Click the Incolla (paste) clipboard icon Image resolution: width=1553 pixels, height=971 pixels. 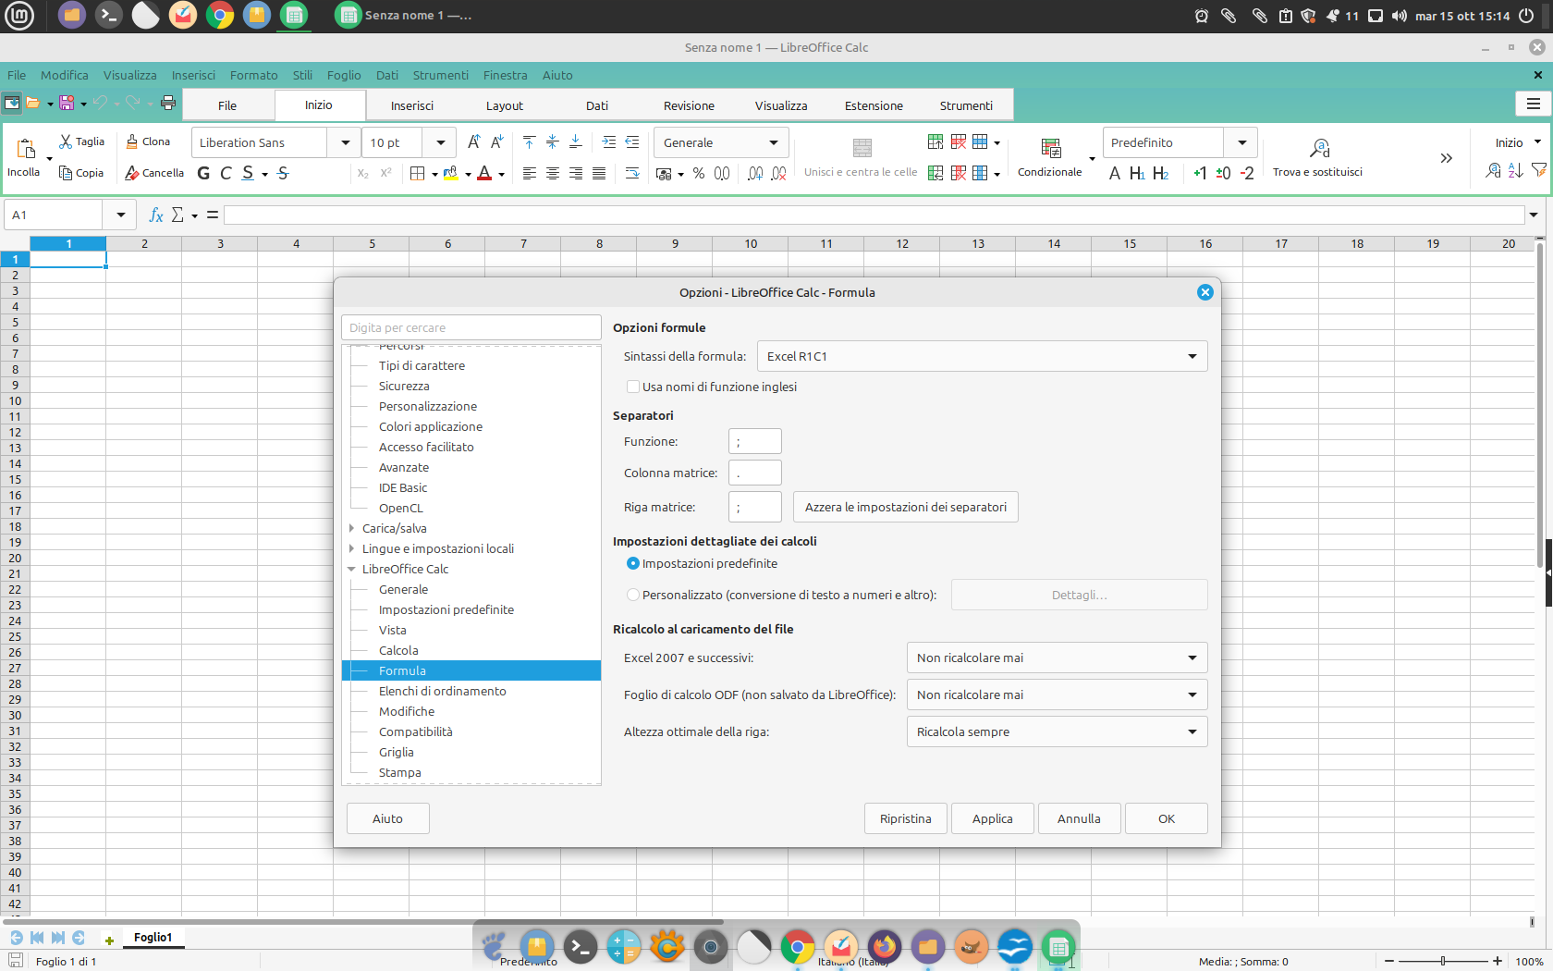pos(26,149)
